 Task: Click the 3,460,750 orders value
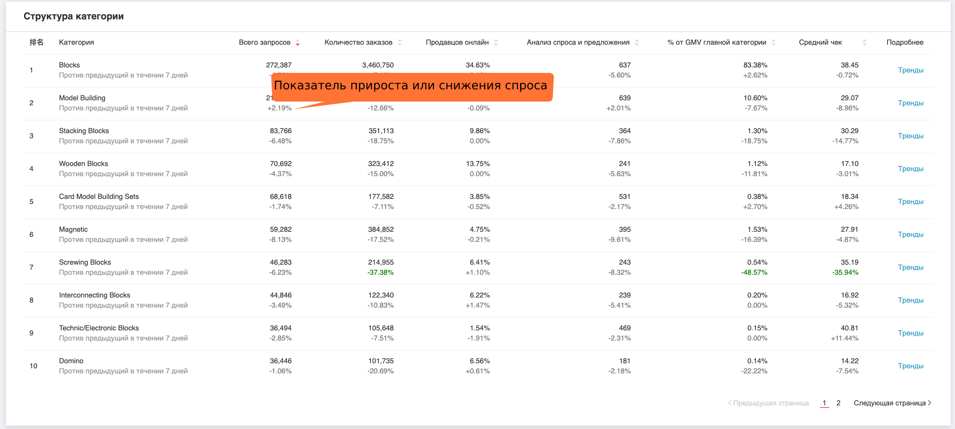coord(378,65)
